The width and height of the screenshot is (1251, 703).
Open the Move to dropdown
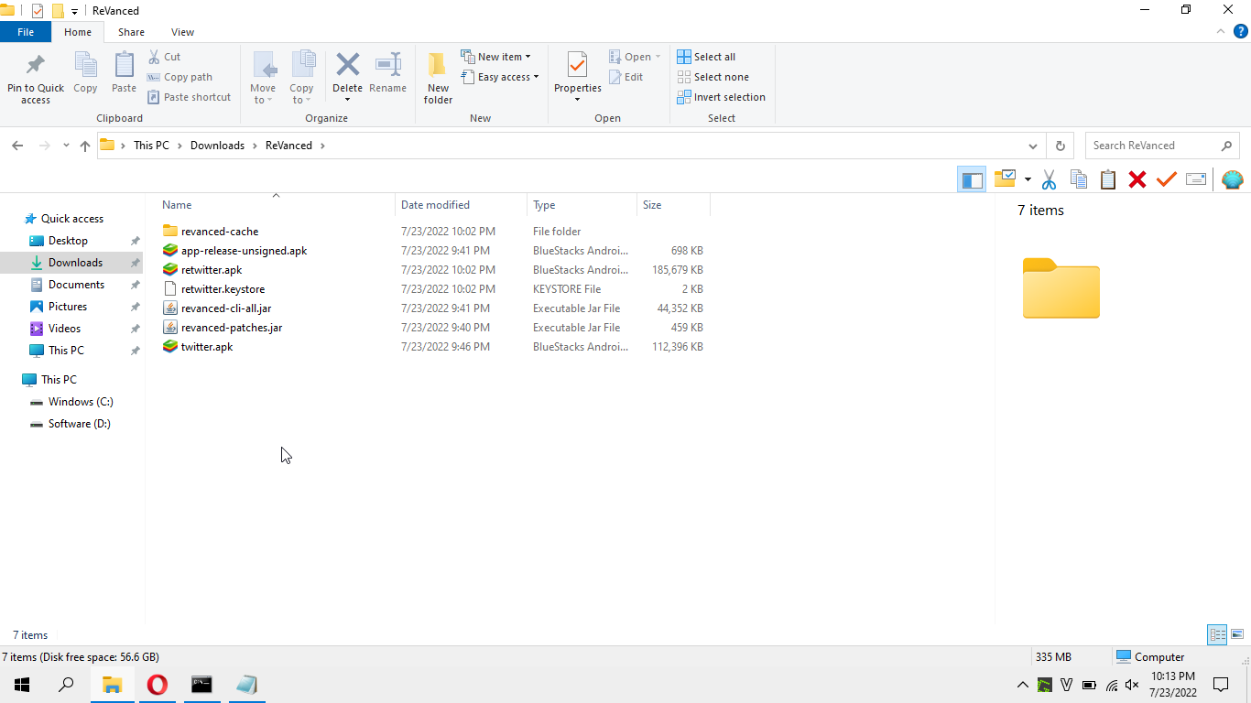point(263,94)
